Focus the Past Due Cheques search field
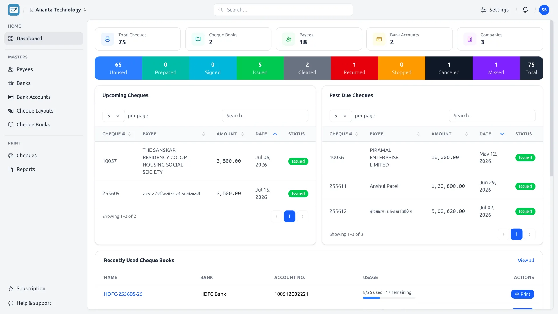 coord(492,116)
